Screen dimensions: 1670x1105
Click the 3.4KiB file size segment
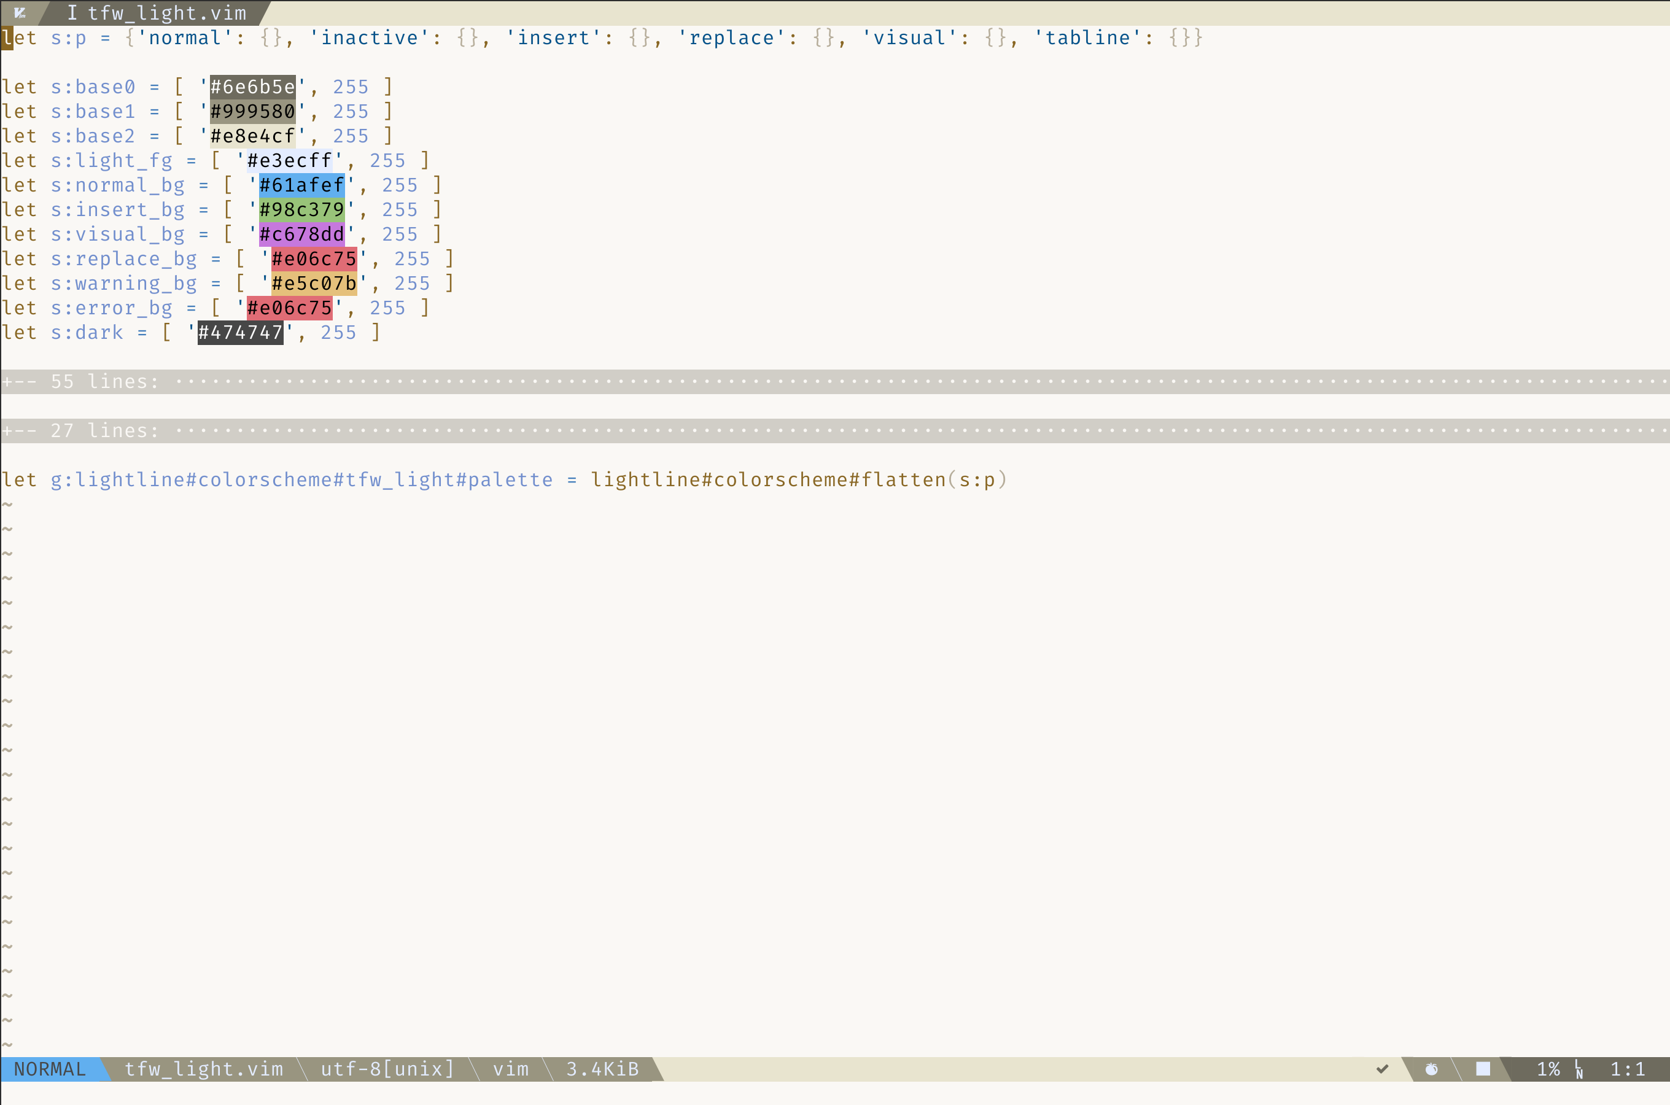602,1068
